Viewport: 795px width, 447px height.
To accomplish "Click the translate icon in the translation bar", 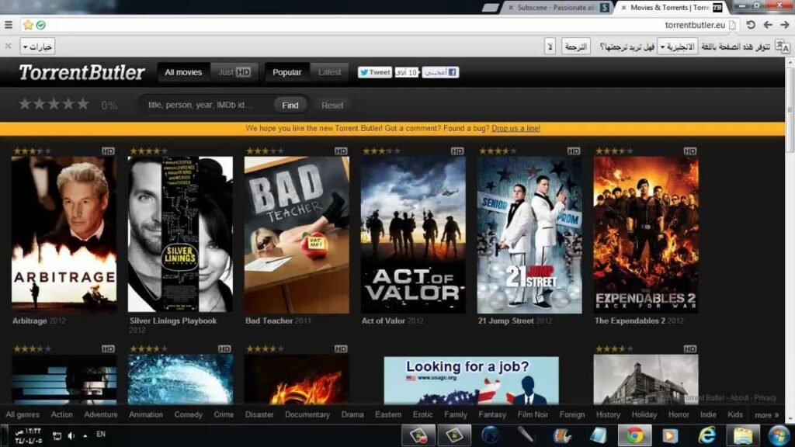I will [783, 47].
